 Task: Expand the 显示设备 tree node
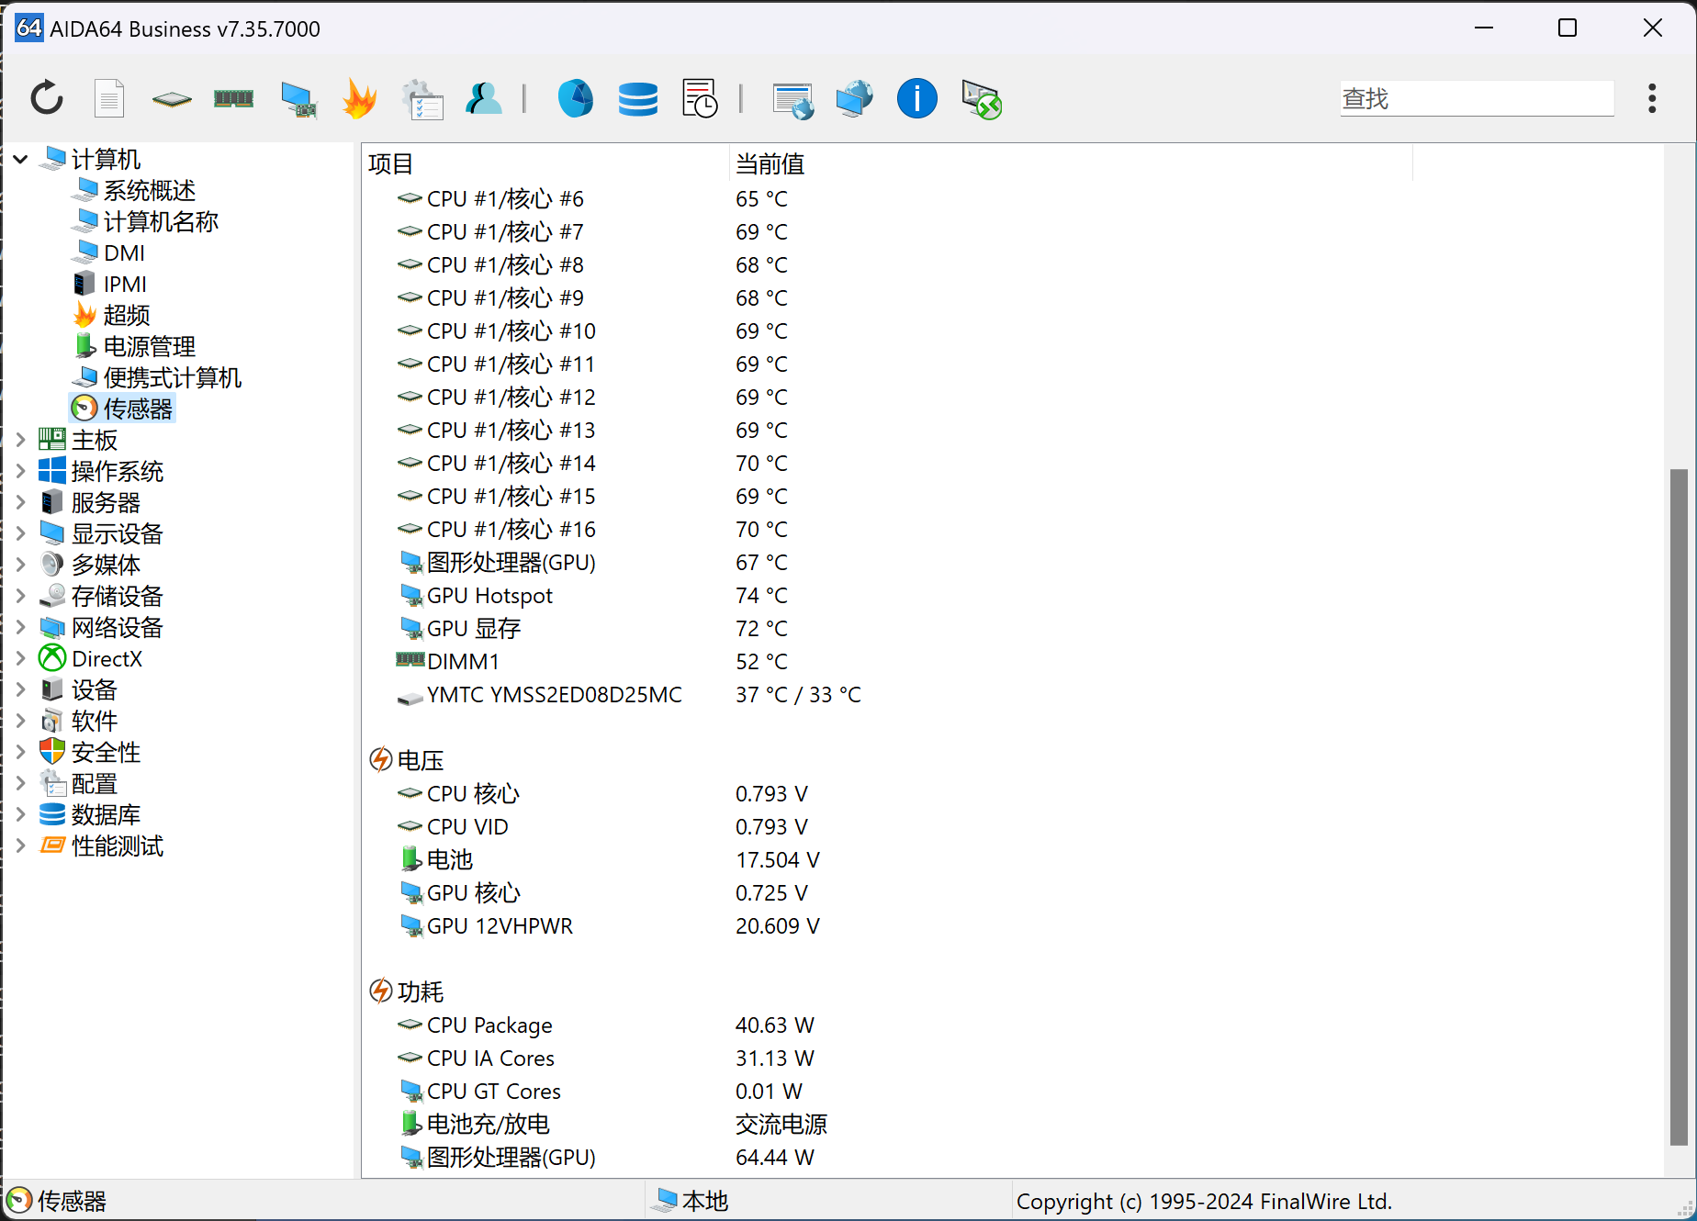[20, 533]
